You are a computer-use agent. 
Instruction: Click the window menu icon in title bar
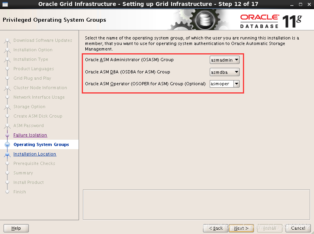[x=5, y=4]
